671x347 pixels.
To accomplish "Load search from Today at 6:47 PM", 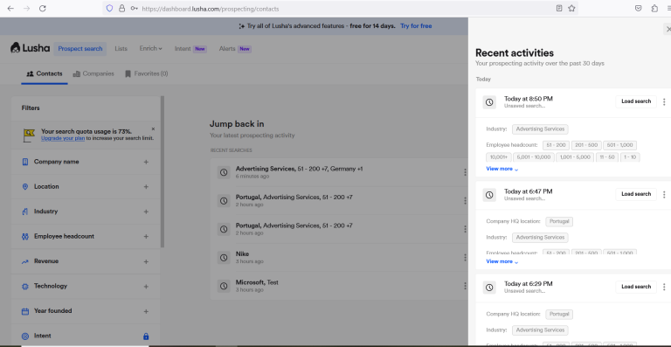I will tap(636, 194).
